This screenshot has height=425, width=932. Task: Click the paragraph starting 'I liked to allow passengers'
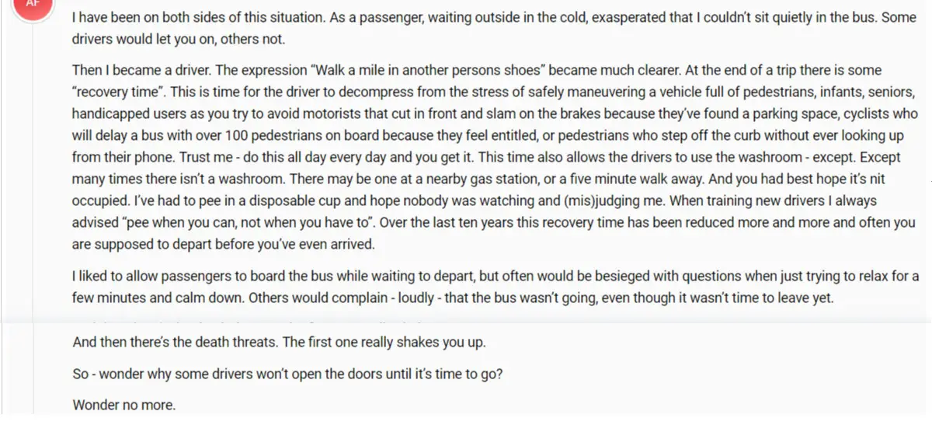pyautogui.click(x=496, y=287)
